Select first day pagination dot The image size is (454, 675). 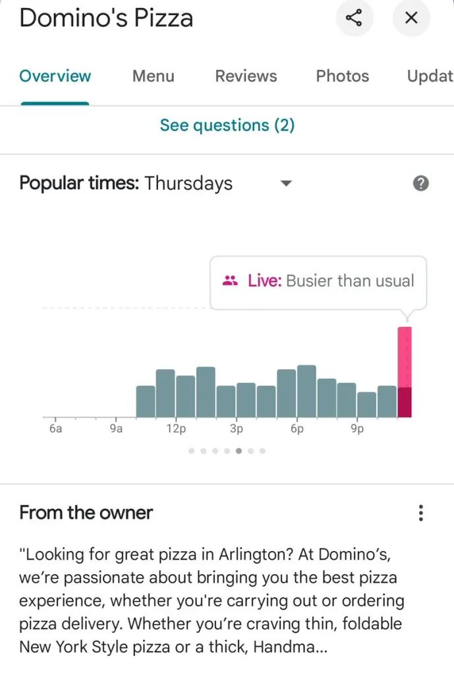[192, 452]
